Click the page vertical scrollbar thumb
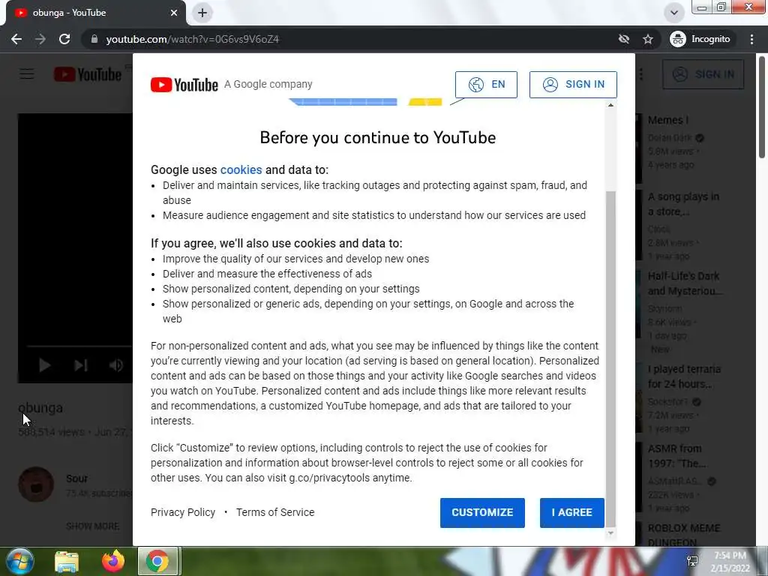This screenshot has height=576, width=768. [762, 106]
